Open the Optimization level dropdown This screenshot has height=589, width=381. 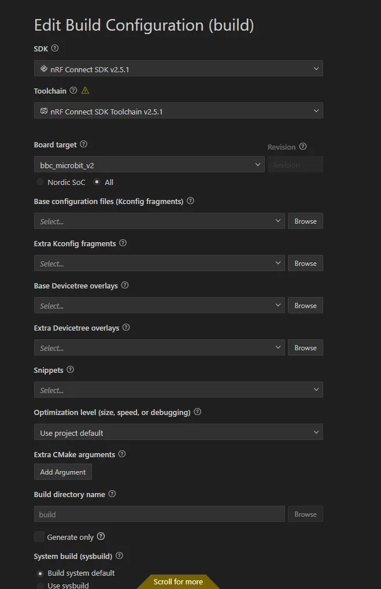click(x=178, y=432)
